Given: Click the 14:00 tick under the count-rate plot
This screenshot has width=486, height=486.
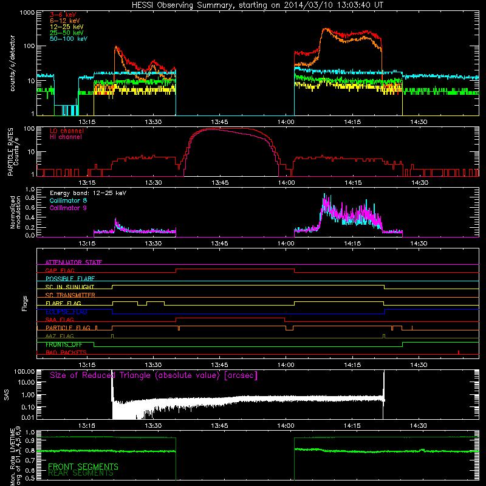Looking at the screenshot, I should (286, 122).
